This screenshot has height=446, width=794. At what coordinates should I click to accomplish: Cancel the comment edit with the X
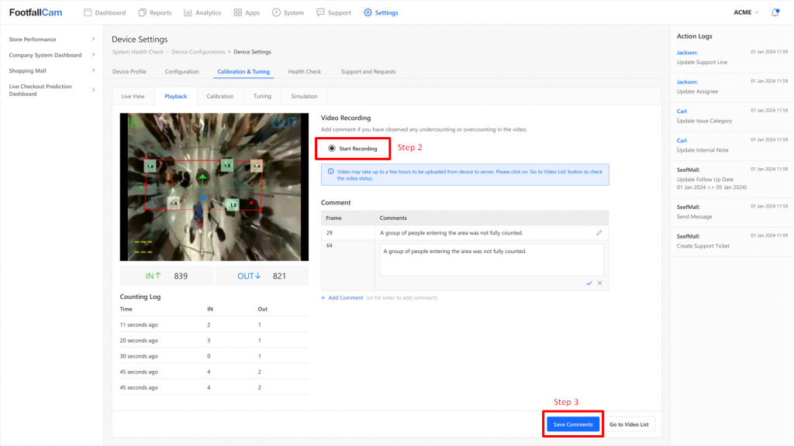point(599,283)
